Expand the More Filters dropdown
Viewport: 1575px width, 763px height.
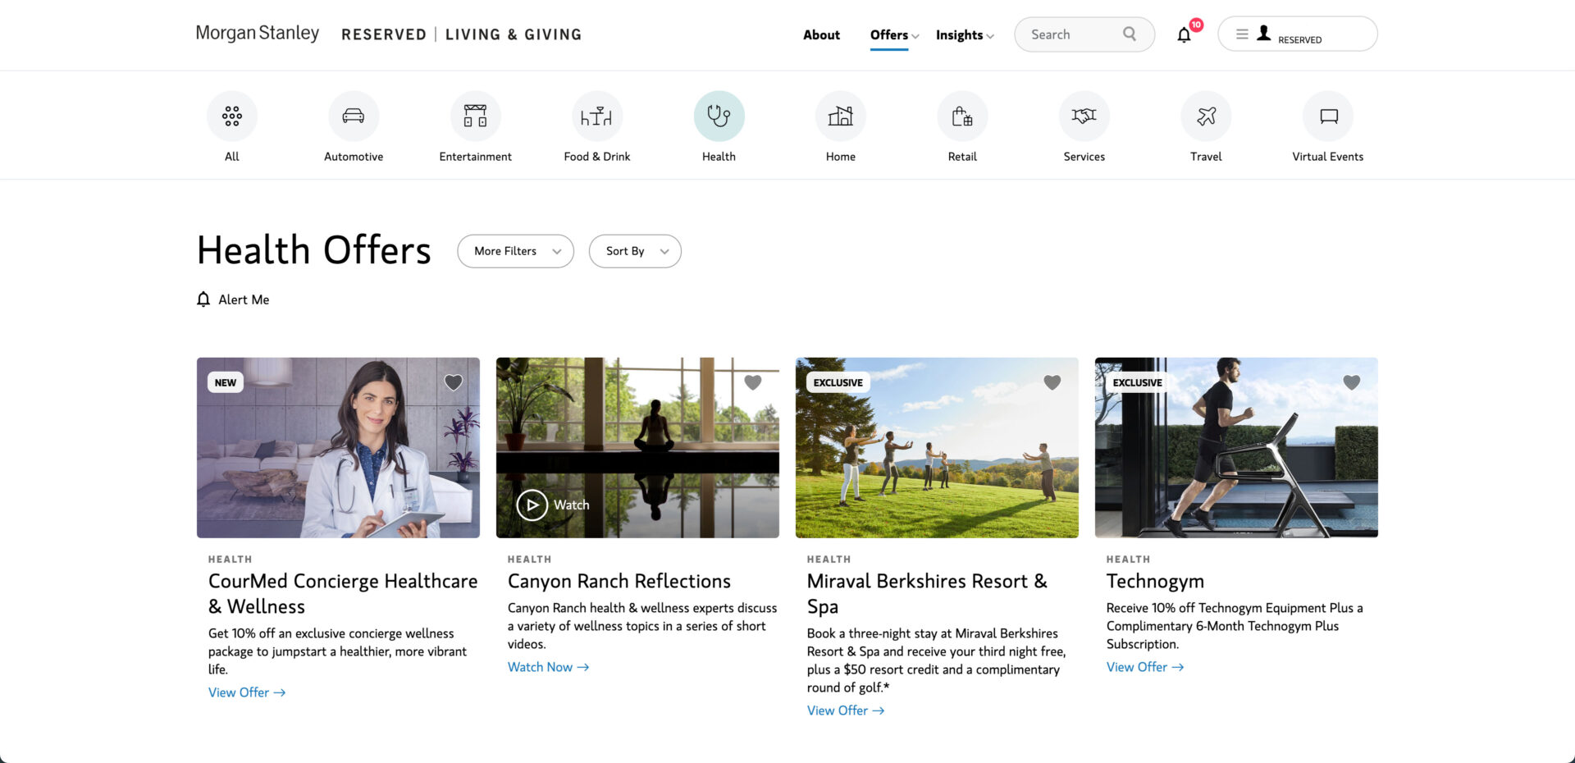click(x=515, y=251)
